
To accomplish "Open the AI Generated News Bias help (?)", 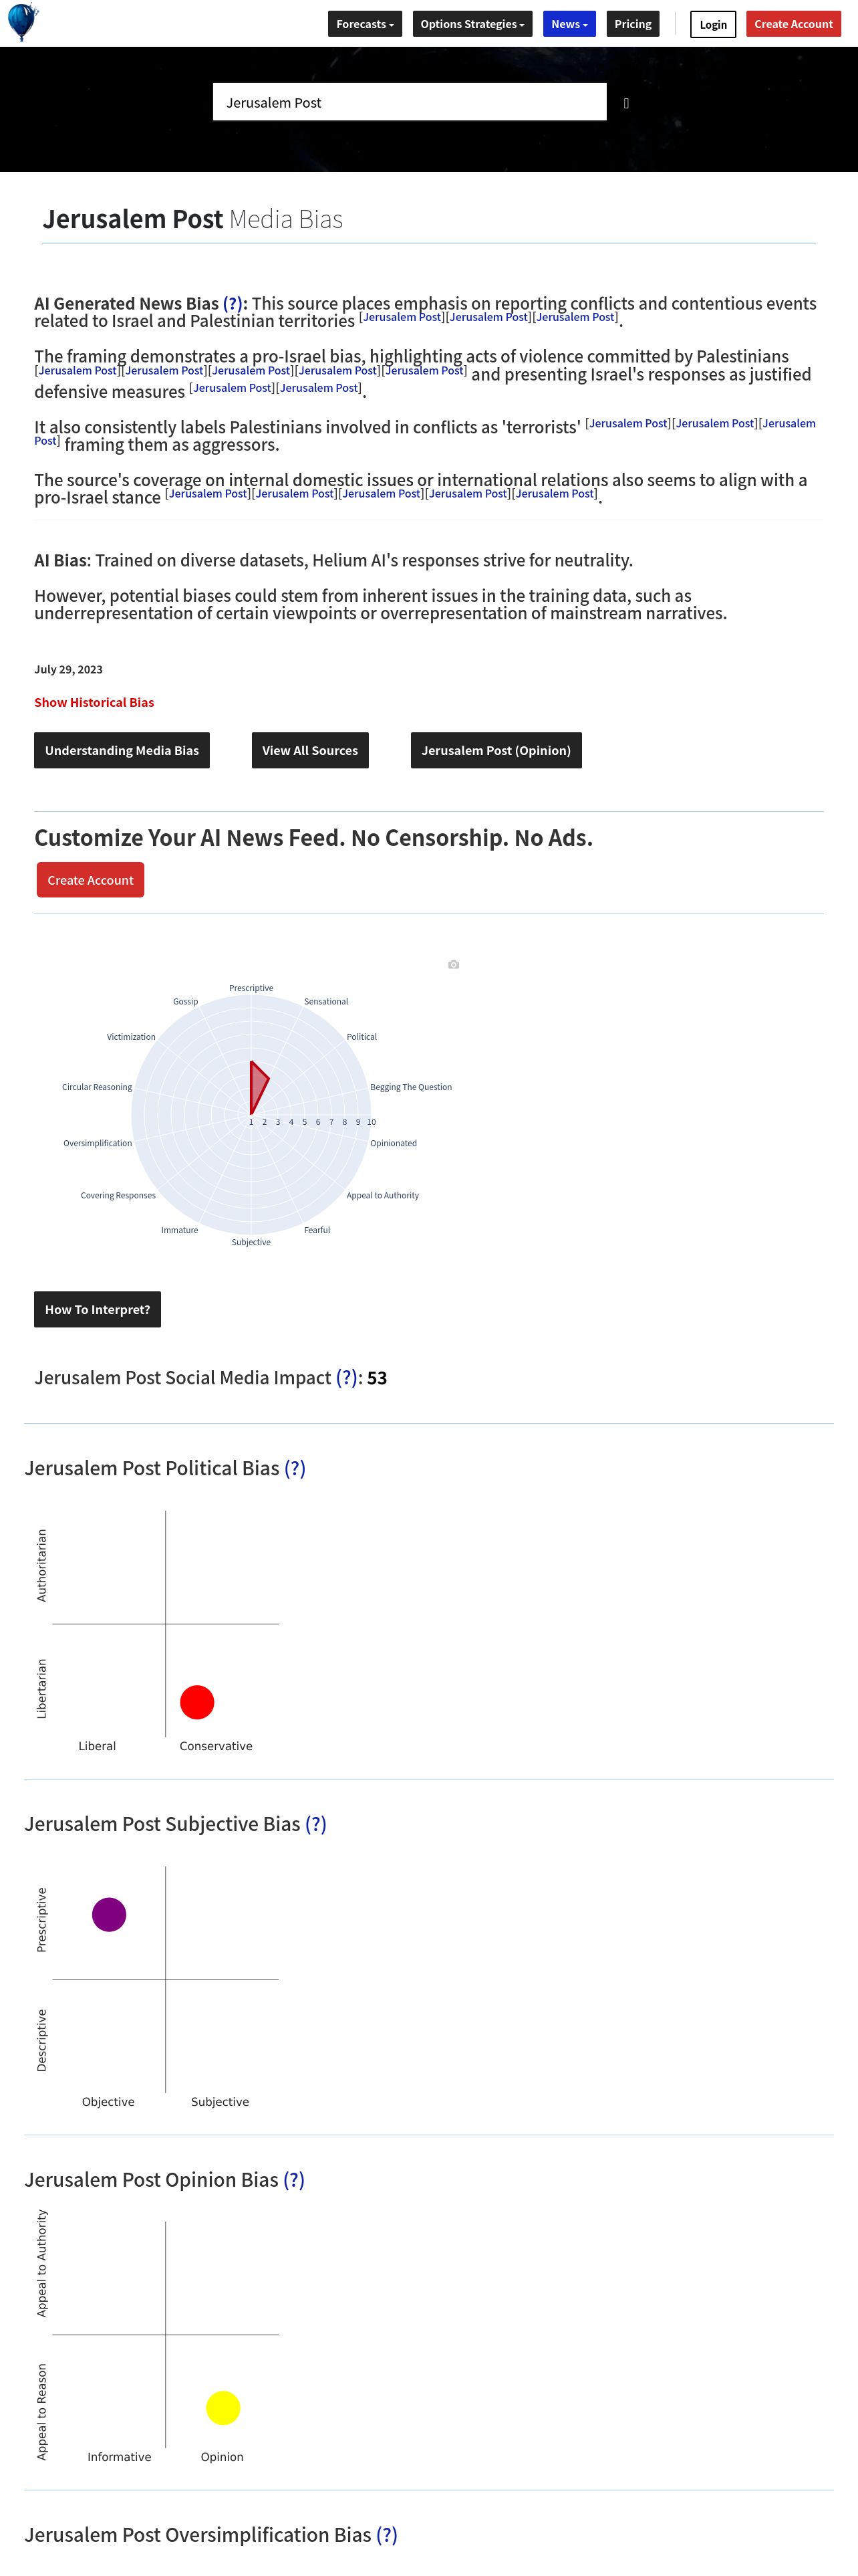I will (233, 303).
